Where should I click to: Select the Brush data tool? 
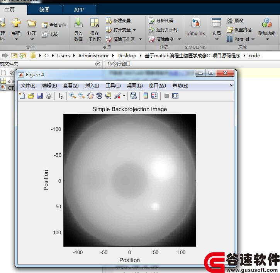pyautogui.click(x=117, y=96)
